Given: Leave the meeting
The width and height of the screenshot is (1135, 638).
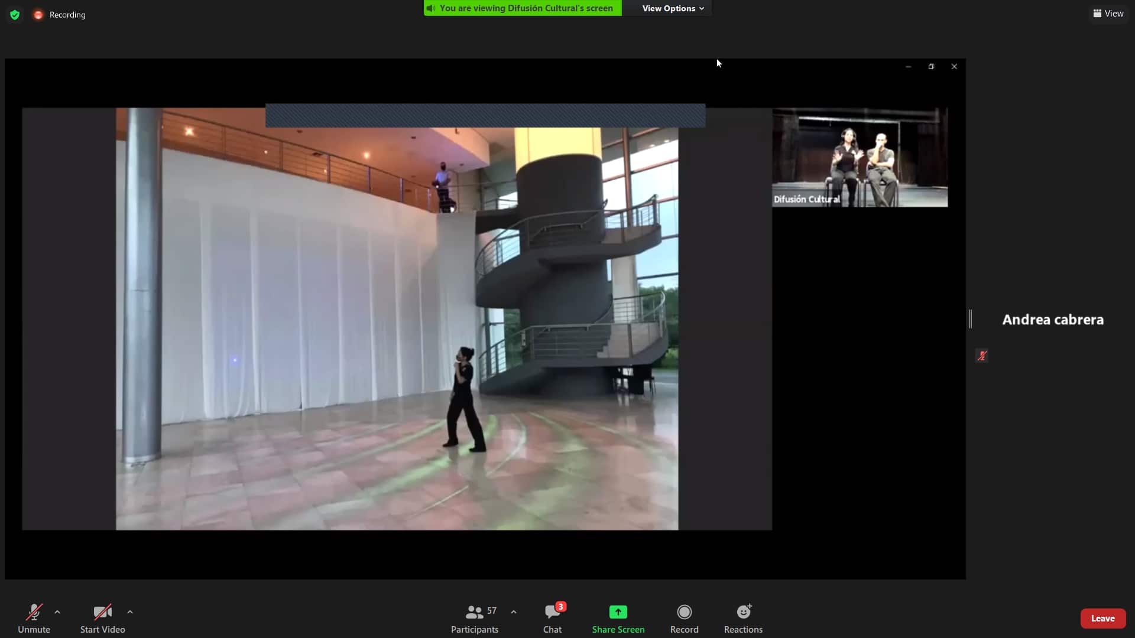Looking at the screenshot, I should point(1103,619).
